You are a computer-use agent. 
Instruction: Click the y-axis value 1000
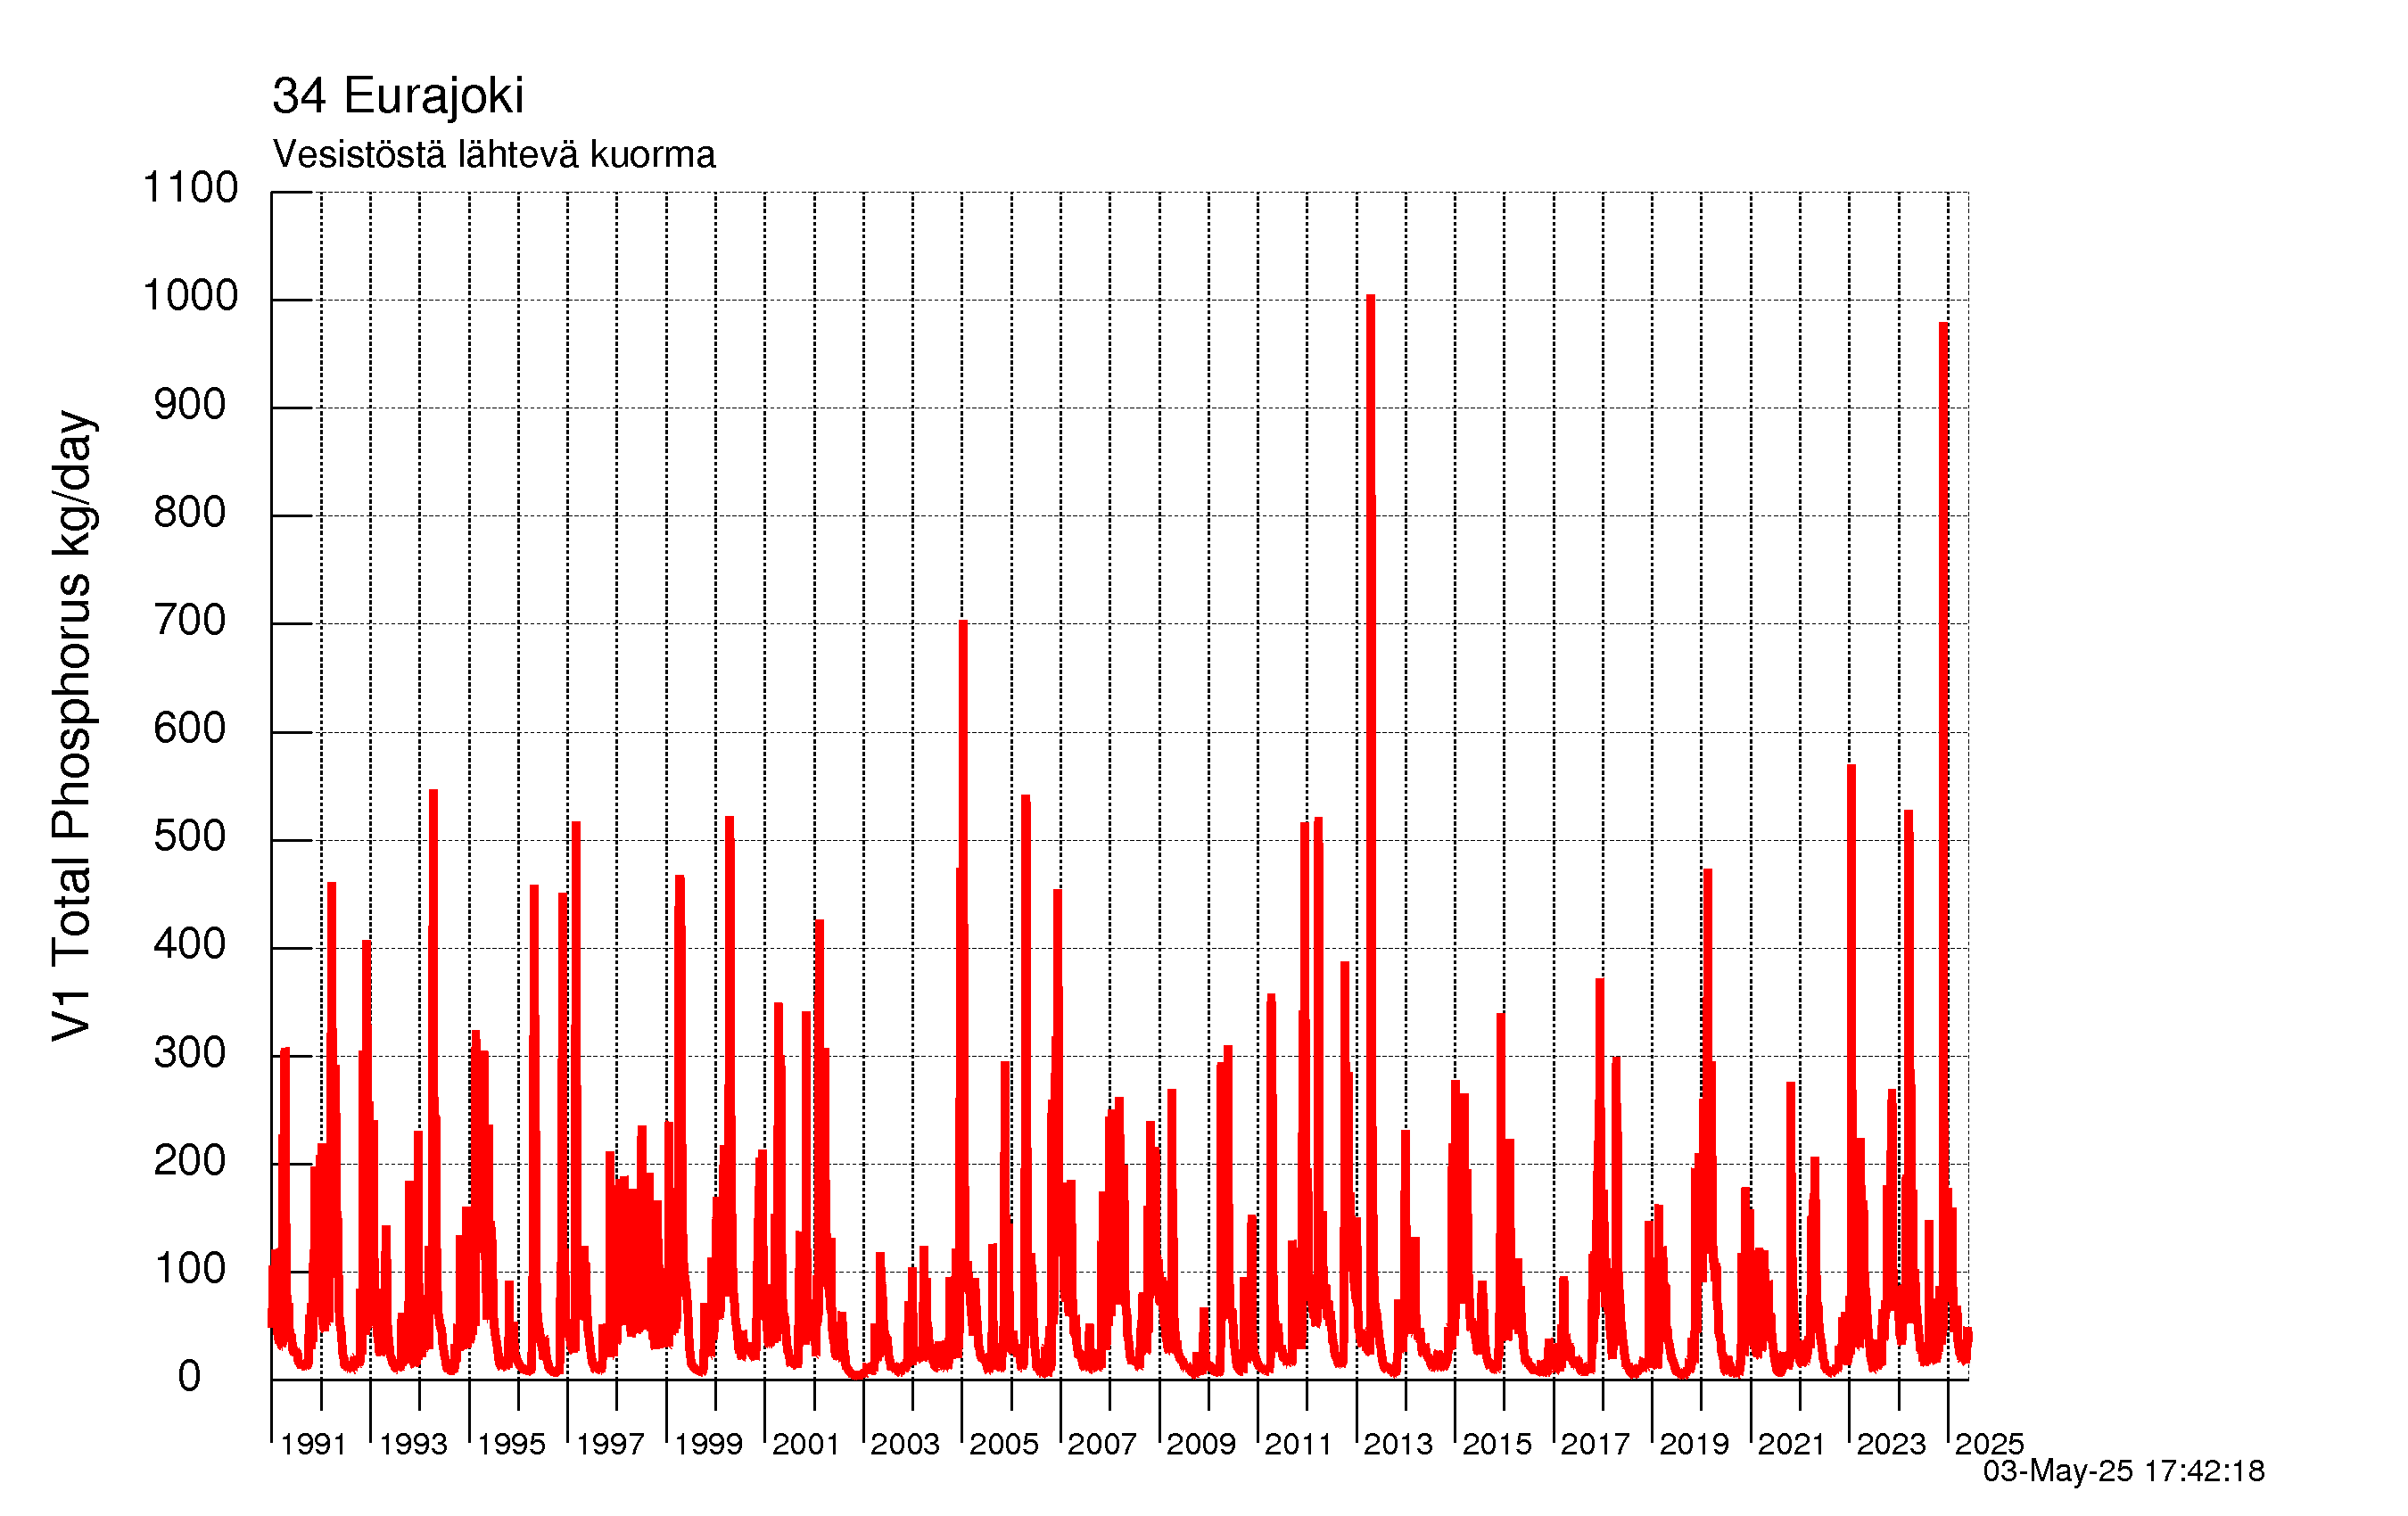click(190, 295)
